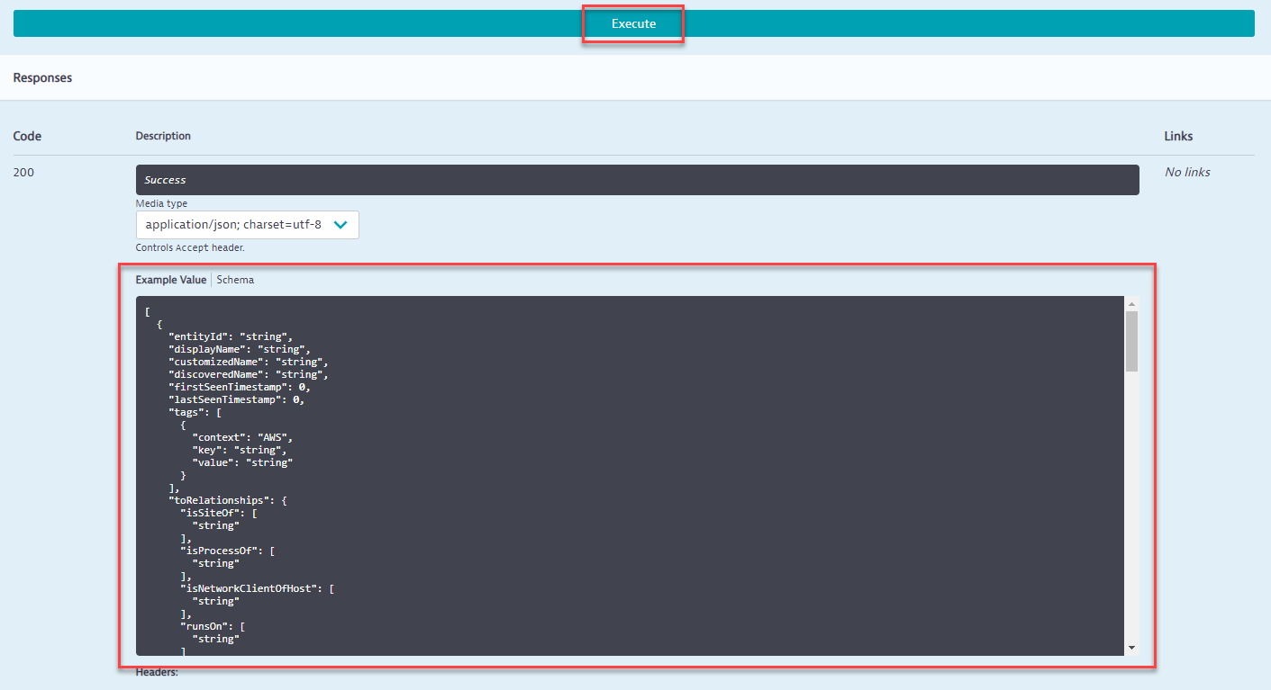Click the scroll down arrow in example box
Screen dimensions: 1271x690
[x=1131, y=648]
